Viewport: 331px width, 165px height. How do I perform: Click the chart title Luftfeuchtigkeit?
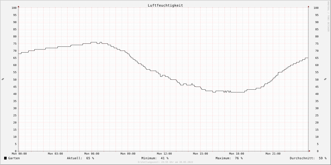pyautogui.click(x=165, y=5)
